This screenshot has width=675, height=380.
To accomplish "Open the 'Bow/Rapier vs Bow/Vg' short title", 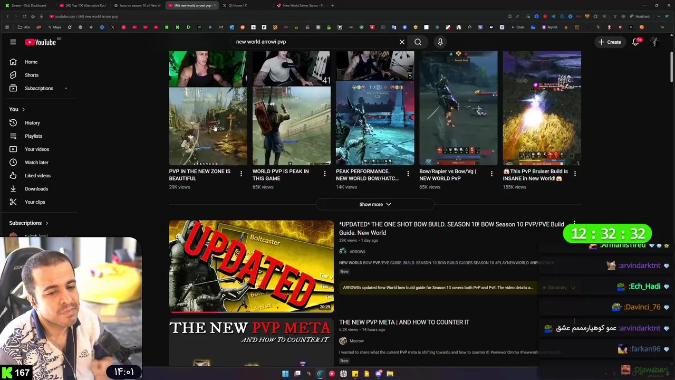I will pyautogui.click(x=448, y=175).
